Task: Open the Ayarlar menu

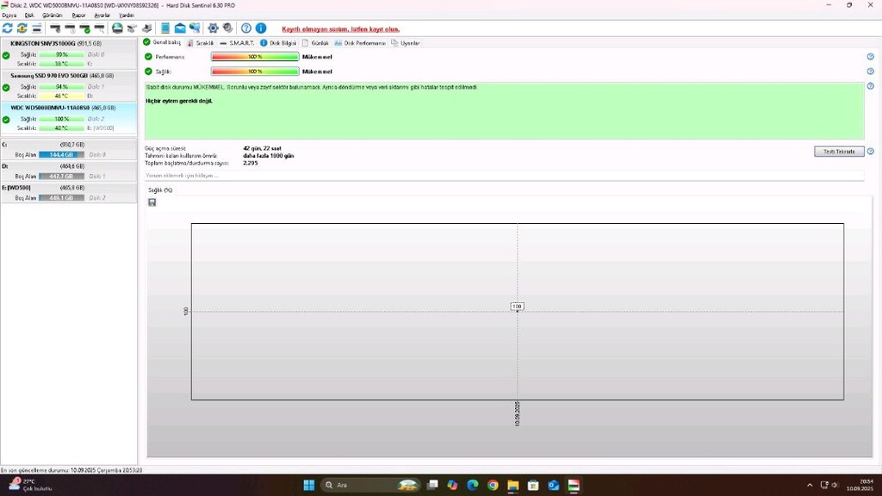Action: coord(102,15)
